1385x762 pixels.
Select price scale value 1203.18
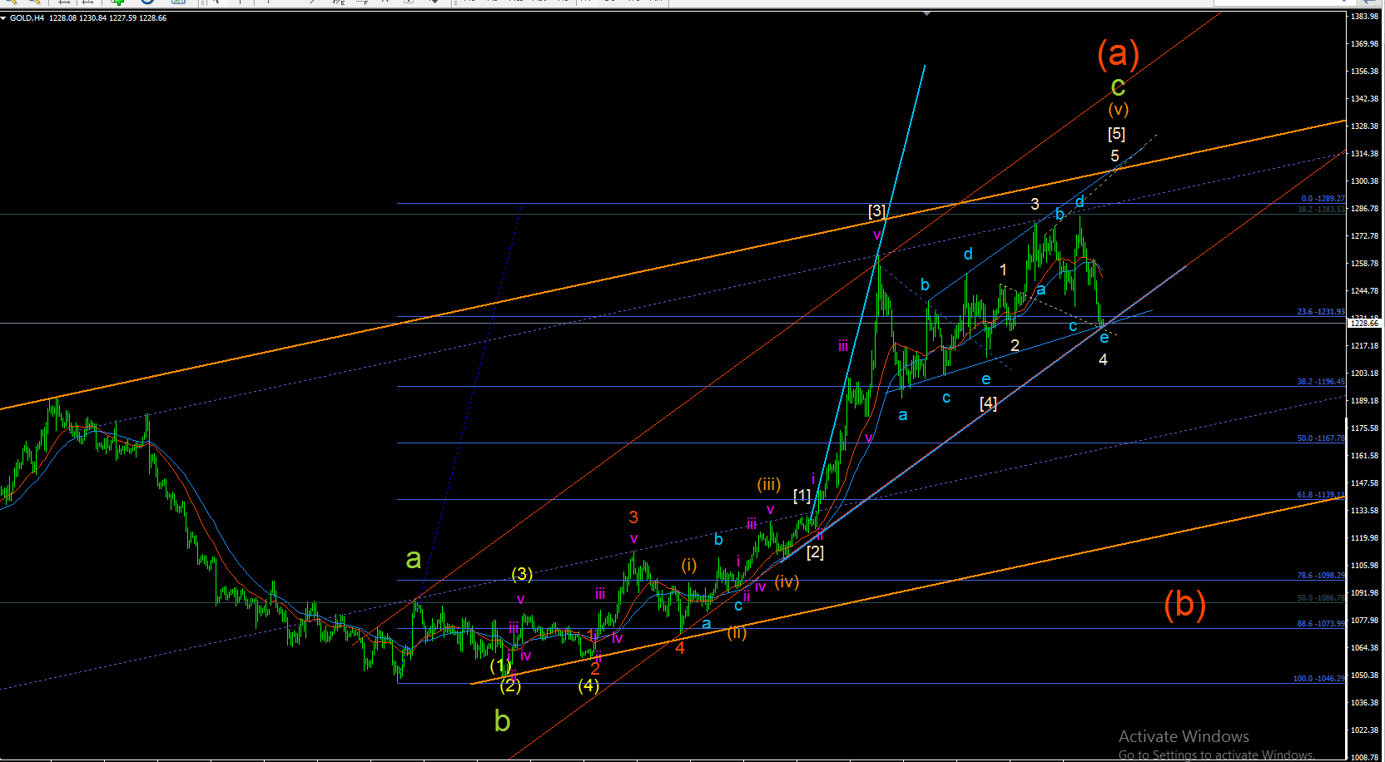click(x=1365, y=374)
